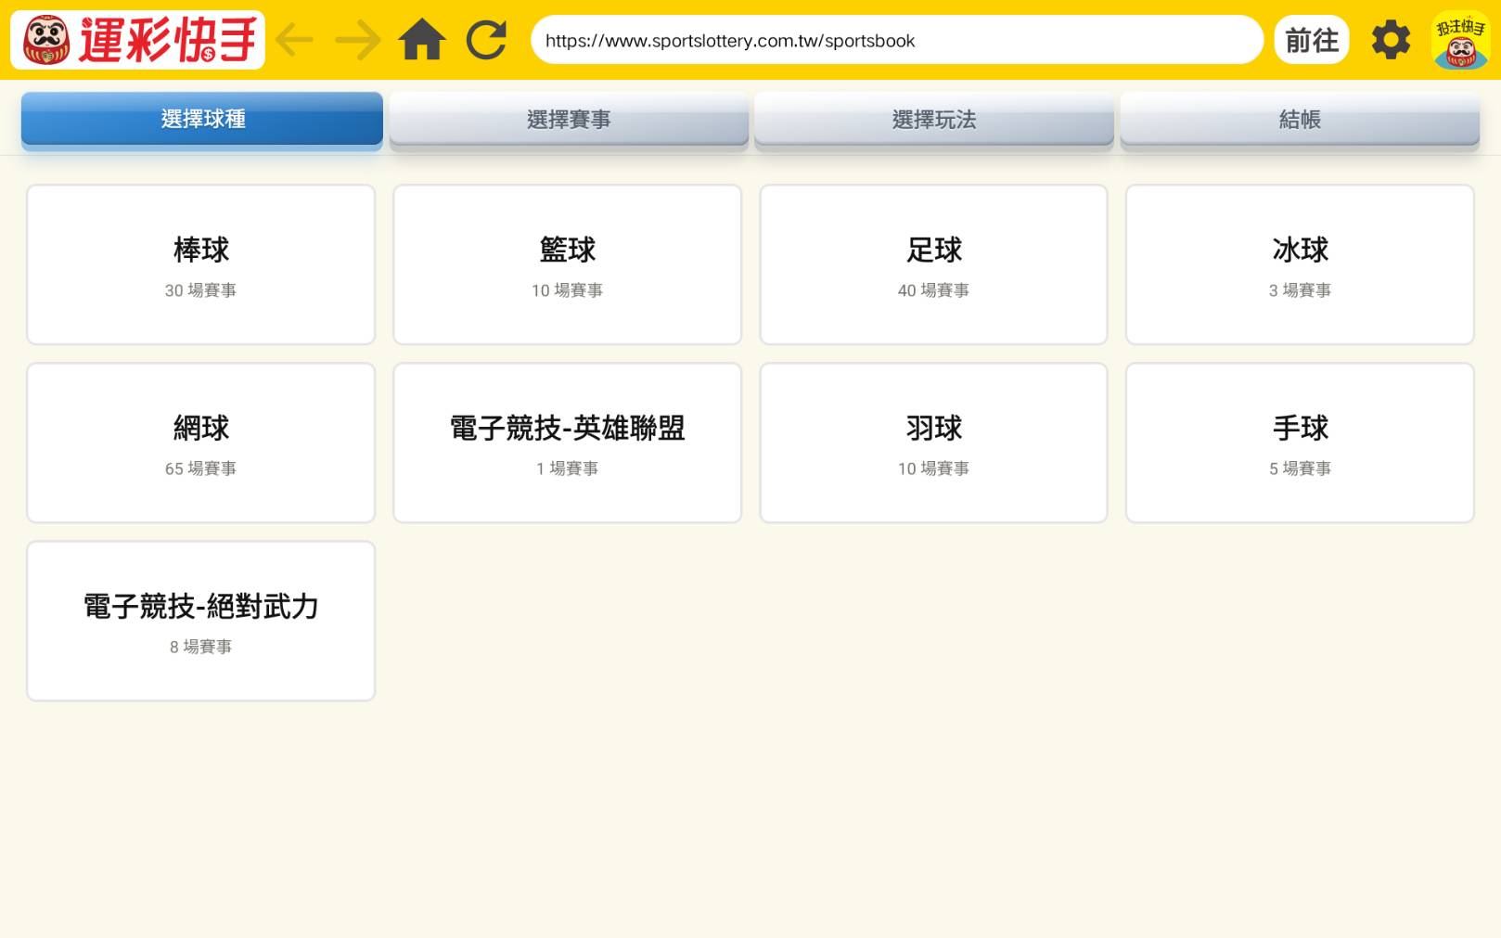The width and height of the screenshot is (1501, 938).
Task: Click the URL address field
Action: [897, 40]
